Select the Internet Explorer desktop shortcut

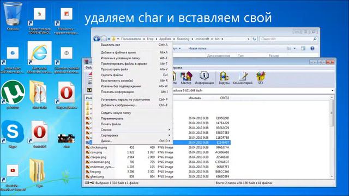40,57
